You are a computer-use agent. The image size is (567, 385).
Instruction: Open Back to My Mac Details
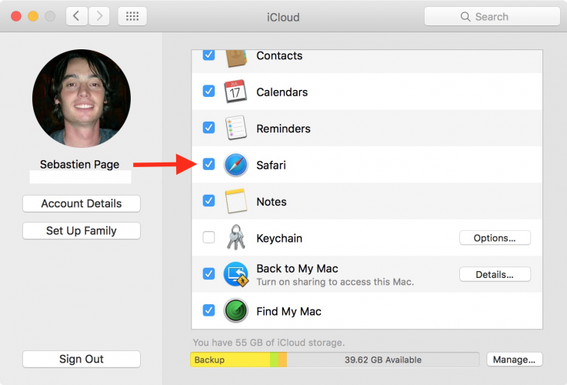(x=495, y=275)
